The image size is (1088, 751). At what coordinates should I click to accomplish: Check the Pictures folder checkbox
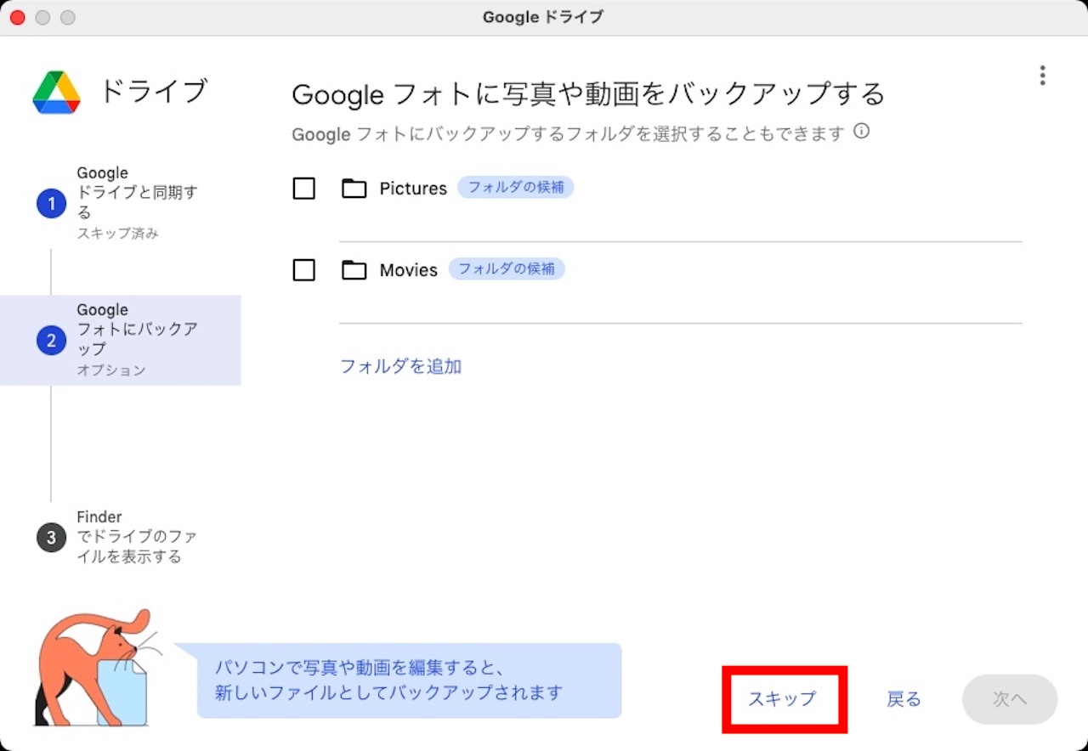click(303, 189)
